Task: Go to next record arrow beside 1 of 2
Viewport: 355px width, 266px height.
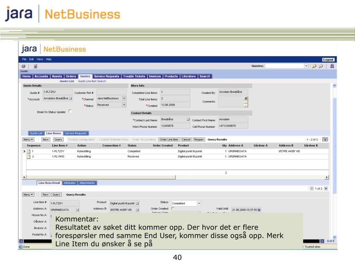Action: pyautogui.click(x=326, y=188)
